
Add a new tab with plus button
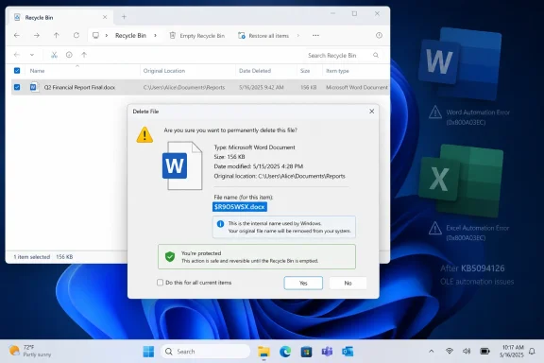pyautogui.click(x=124, y=17)
